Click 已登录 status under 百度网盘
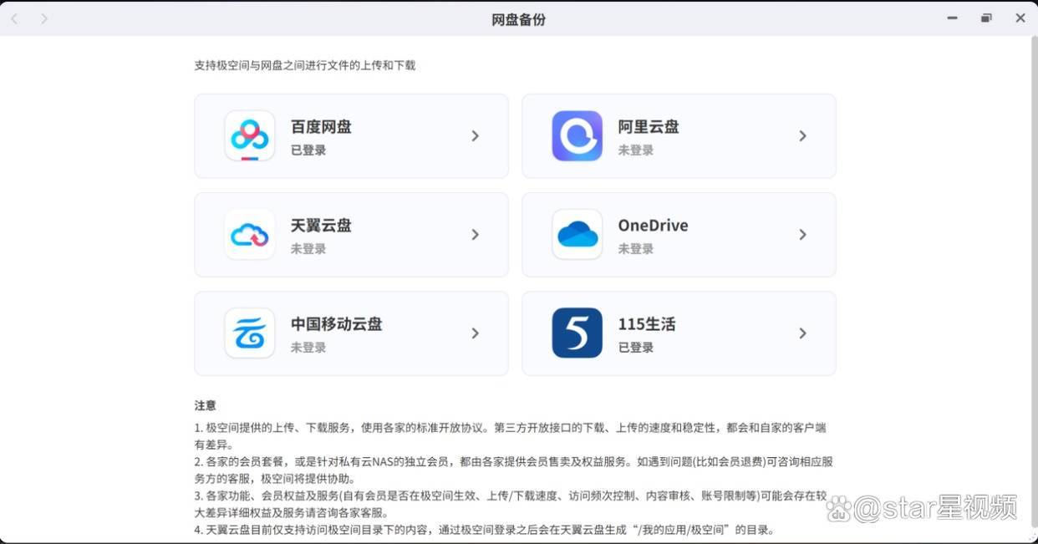1038x544 pixels. tap(308, 150)
